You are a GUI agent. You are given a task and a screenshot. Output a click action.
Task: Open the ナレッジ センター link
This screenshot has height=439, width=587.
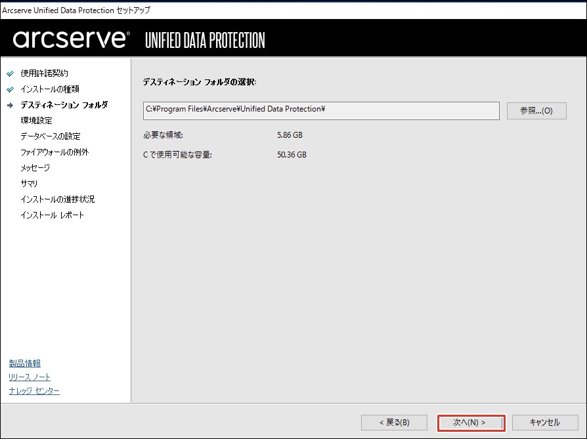[x=34, y=390]
